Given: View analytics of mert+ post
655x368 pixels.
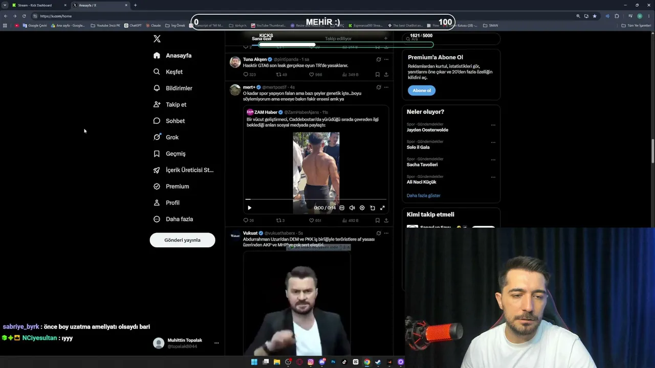Looking at the screenshot, I should coord(351,221).
